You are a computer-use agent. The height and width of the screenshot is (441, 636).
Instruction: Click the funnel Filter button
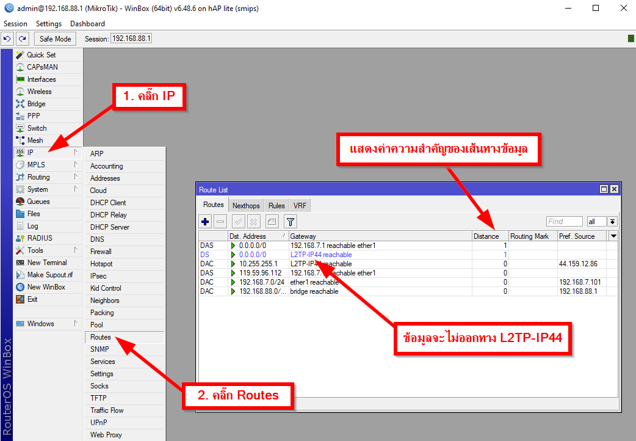(291, 222)
